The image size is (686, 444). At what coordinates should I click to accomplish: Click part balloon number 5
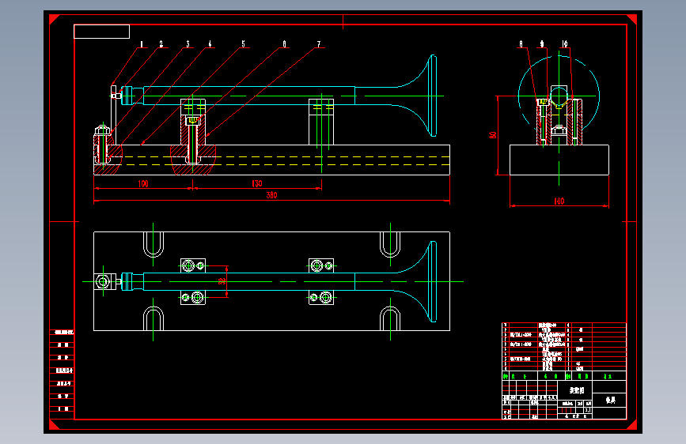(x=243, y=44)
